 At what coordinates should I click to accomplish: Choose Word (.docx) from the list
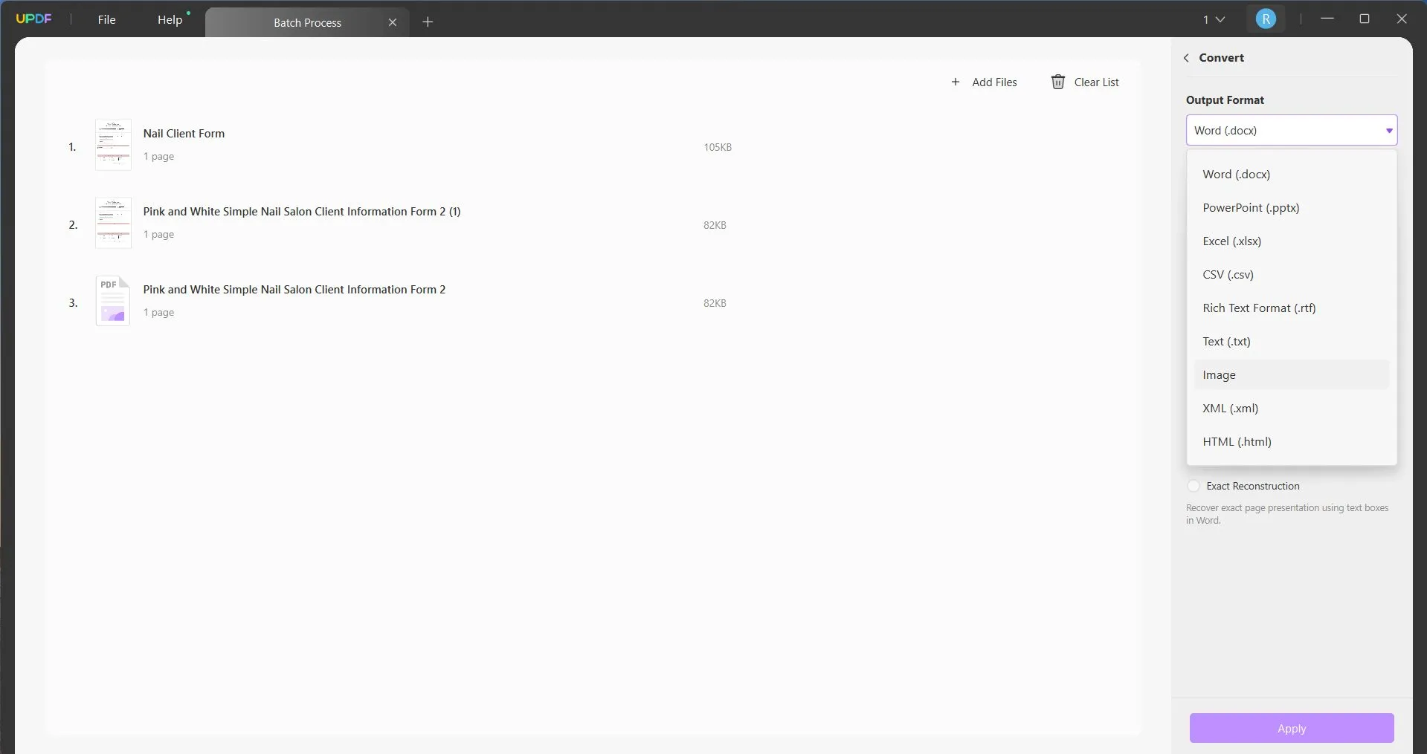pos(1292,175)
